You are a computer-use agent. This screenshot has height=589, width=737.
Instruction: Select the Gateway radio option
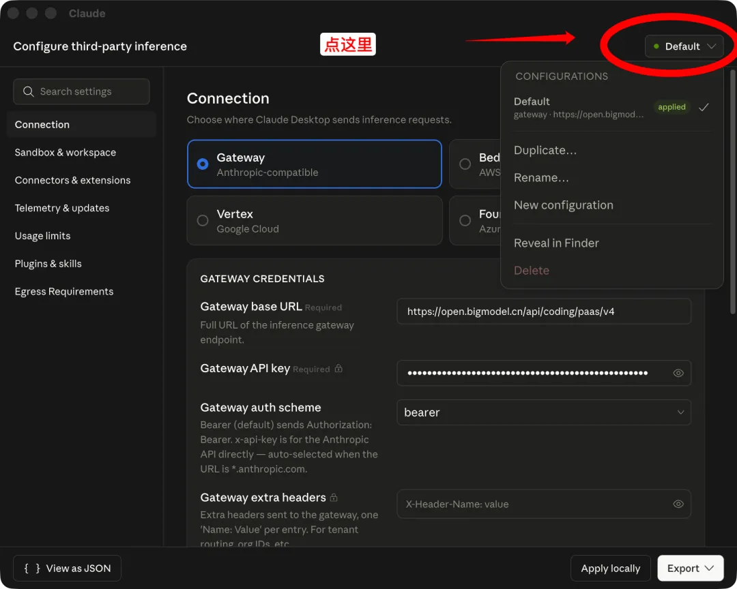tap(203, 164)
